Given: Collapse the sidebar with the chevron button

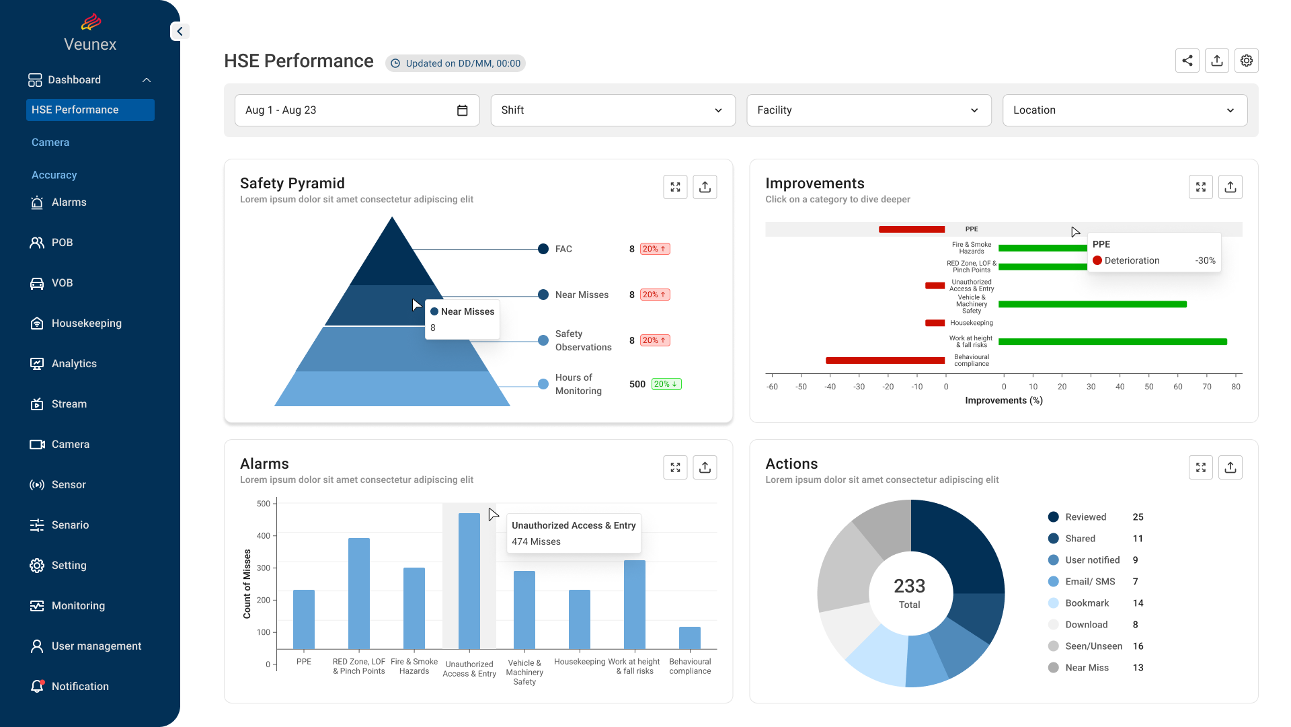Looking at the screenshot, I should point(180,32).
